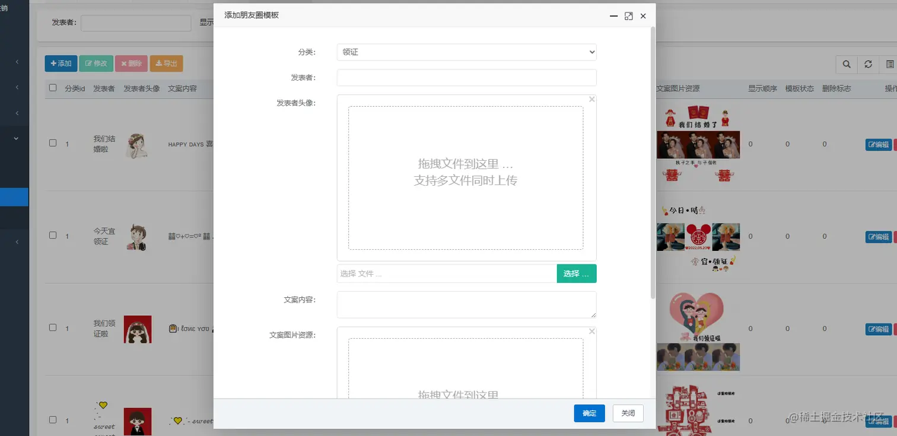Click the HAPPY DAYS 文案内容 cell
Viewport: 897px width, 436px height.
(x=190, y=144)
